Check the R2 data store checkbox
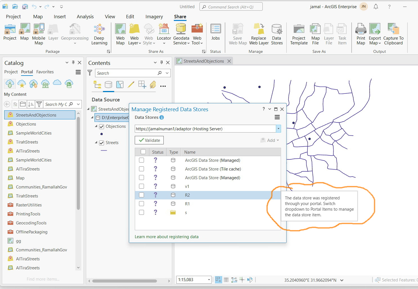The height and width of the screenshot is (289, 418). [141, 195]
